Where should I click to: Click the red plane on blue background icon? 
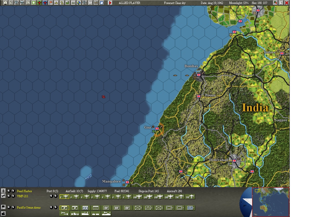[x=45, y=3]
